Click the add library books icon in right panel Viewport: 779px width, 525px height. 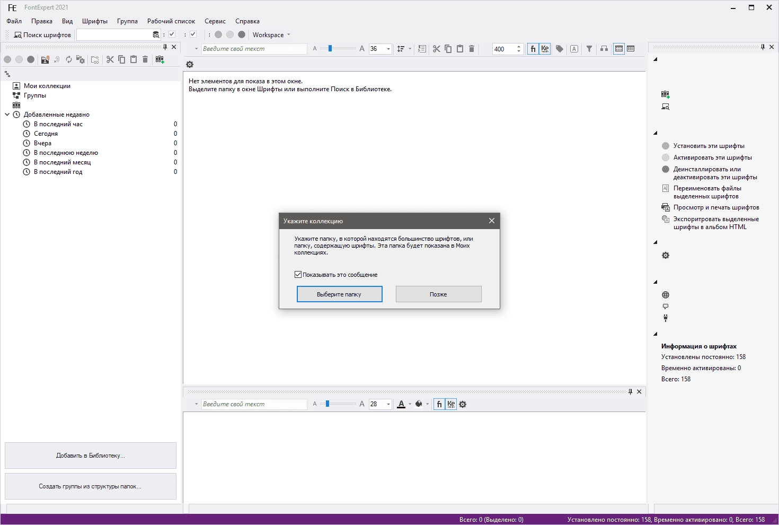tap(666, 94)
